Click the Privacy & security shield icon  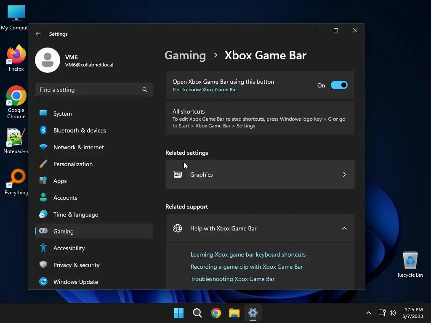point(43,265)
